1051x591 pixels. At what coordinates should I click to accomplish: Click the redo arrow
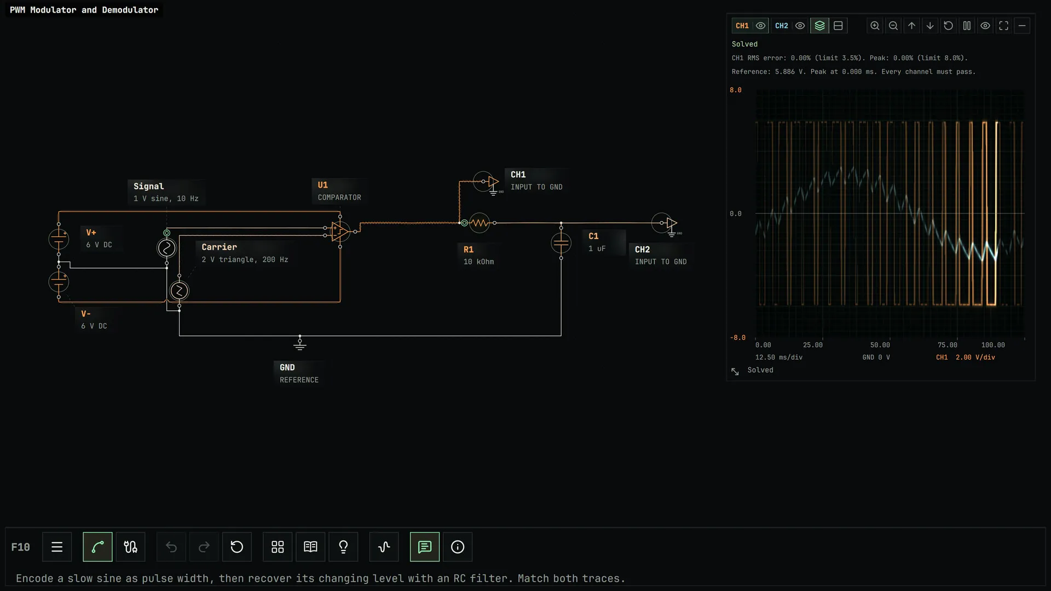[x=204, y=547]
